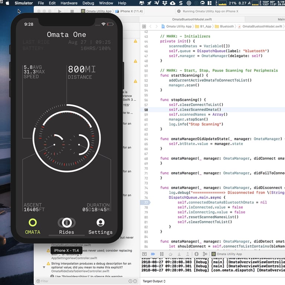Click the circular gauge dial in simulator
Screen dimensions: 285x285
click(x=66, y=138)
